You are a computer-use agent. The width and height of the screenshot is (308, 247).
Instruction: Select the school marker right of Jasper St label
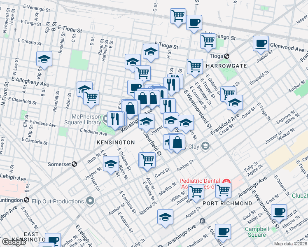171,121
